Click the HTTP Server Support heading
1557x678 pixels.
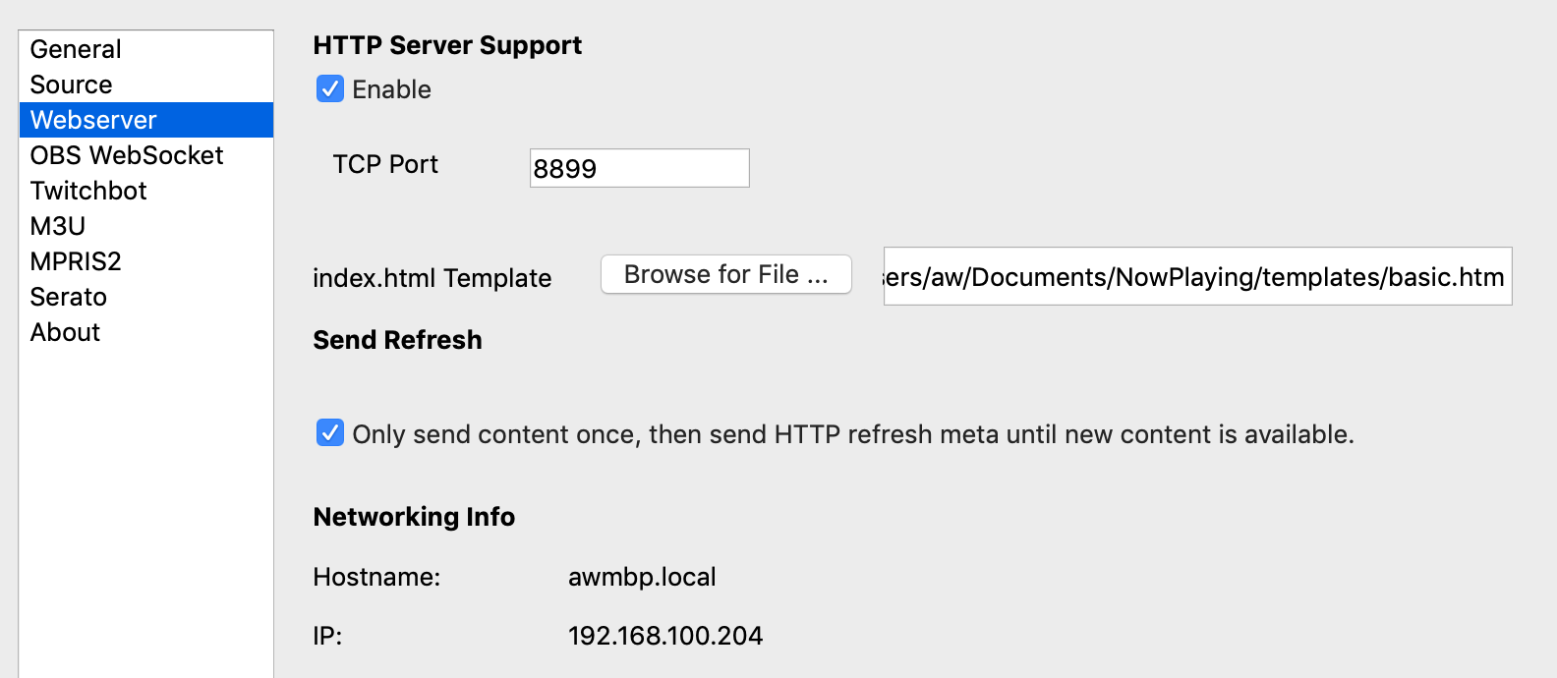pos(447,45)
